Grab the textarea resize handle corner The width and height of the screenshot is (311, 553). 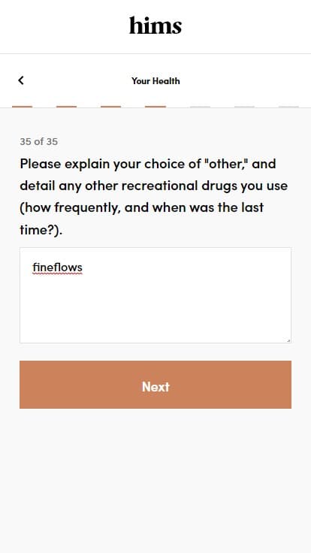coord(288,340)
